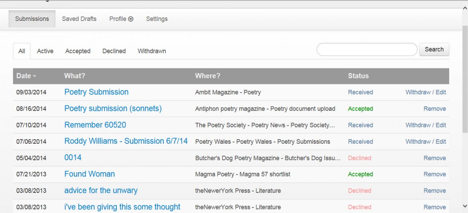The width and height of the screenshot is (468, 213).
Task: Open the Found Woman submission
Action: coord(90,174)
